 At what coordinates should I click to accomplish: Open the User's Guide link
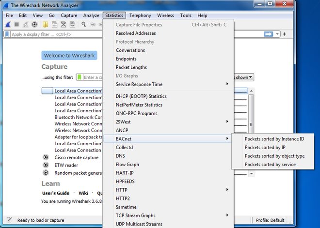click(x=56, y=193)
